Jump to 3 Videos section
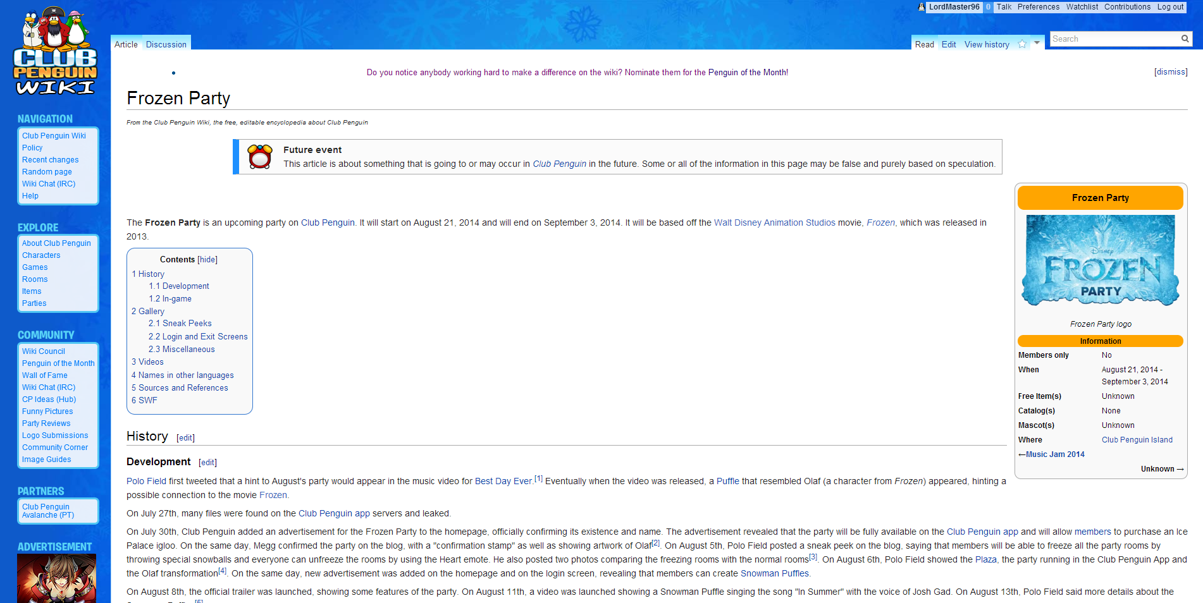 (x=147, y=362)
